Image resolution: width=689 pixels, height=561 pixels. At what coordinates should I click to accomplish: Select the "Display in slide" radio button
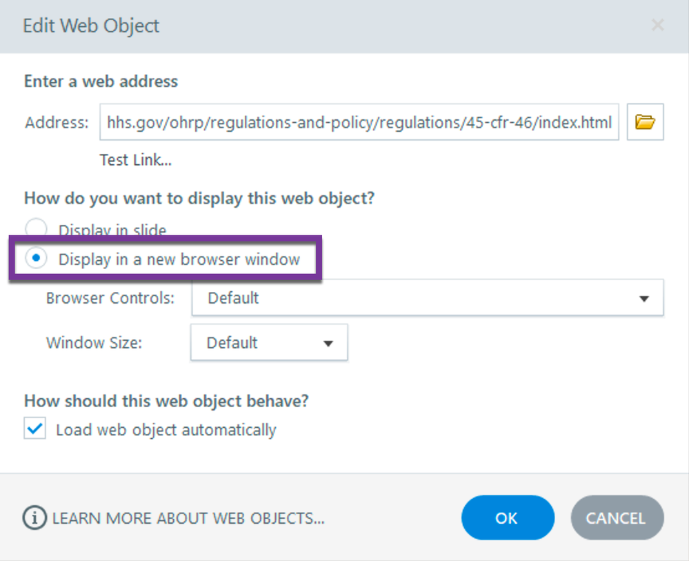coord(36,229)
